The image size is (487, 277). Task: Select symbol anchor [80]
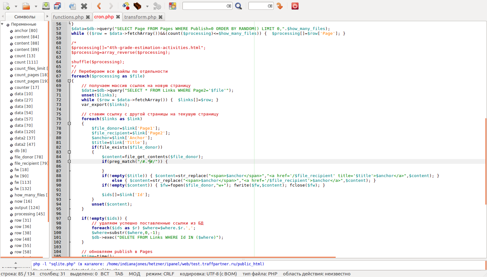click(x=26, y=31)
